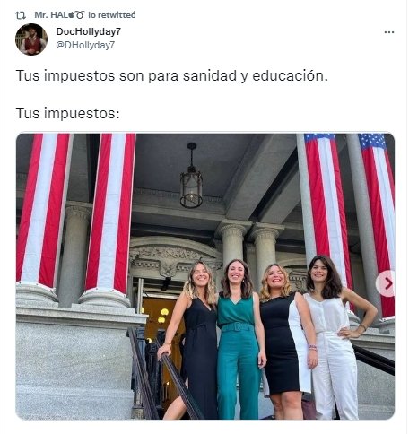409x434 pixels.
Task: Visit the @DHollyday7 handle link
Action: (85, 45)
